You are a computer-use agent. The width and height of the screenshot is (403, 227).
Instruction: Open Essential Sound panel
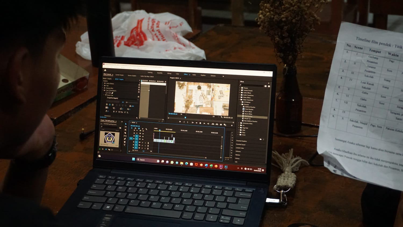pyautogui.click(x=241, y=145)
